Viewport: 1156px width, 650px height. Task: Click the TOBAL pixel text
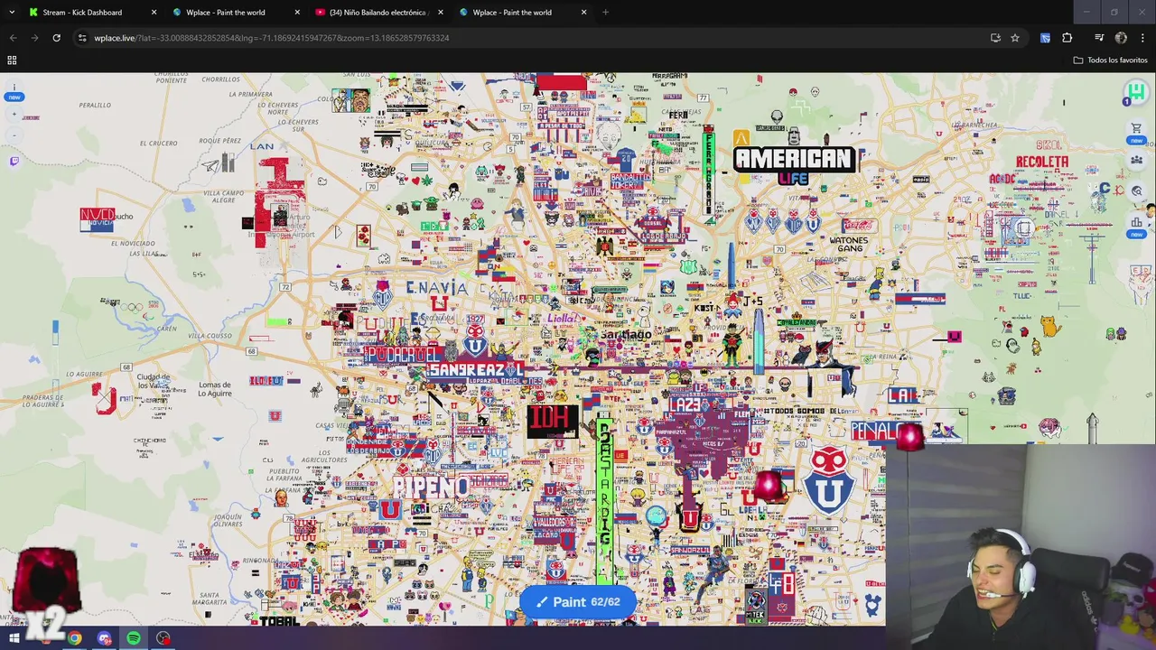coord(279,621)
